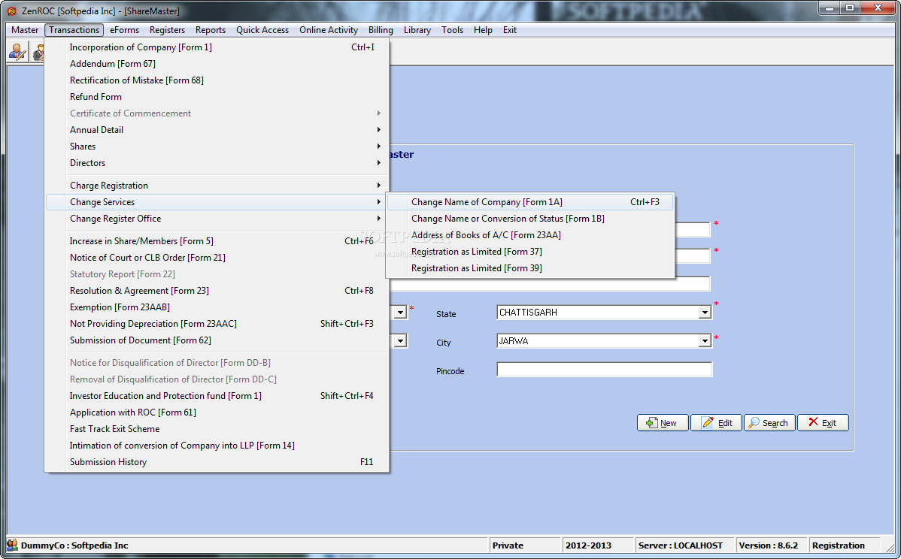Choose Registration as Limited [Form 37]
901x559 pixels.
point(529,252)
